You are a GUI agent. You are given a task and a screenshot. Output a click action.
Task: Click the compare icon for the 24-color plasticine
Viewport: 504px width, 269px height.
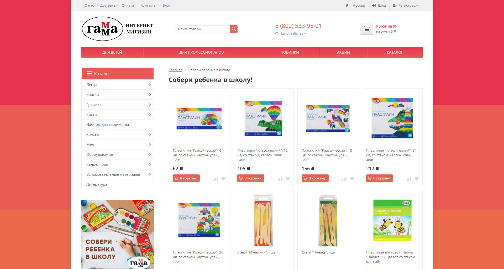(409, 179)
